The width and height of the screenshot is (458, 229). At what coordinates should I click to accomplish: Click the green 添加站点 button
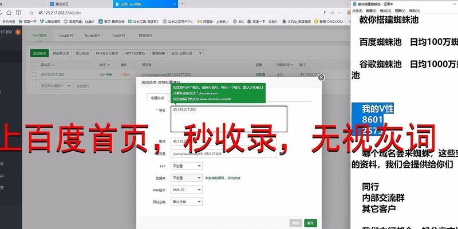pyautogui.click(x=40, y=53)
